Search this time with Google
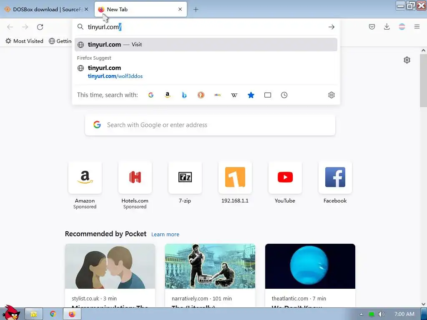 pyautogui.click(x=151, y=95)
